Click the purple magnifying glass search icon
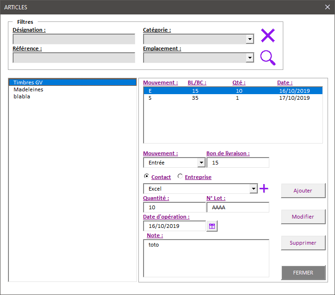 click(267, 57)
